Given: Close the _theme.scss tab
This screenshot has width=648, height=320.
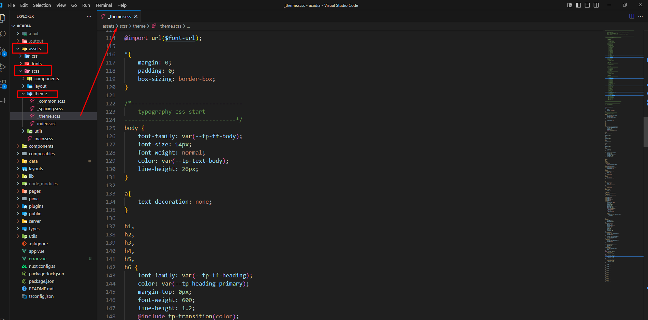Looking at the screenshot, I should [136, 16].
